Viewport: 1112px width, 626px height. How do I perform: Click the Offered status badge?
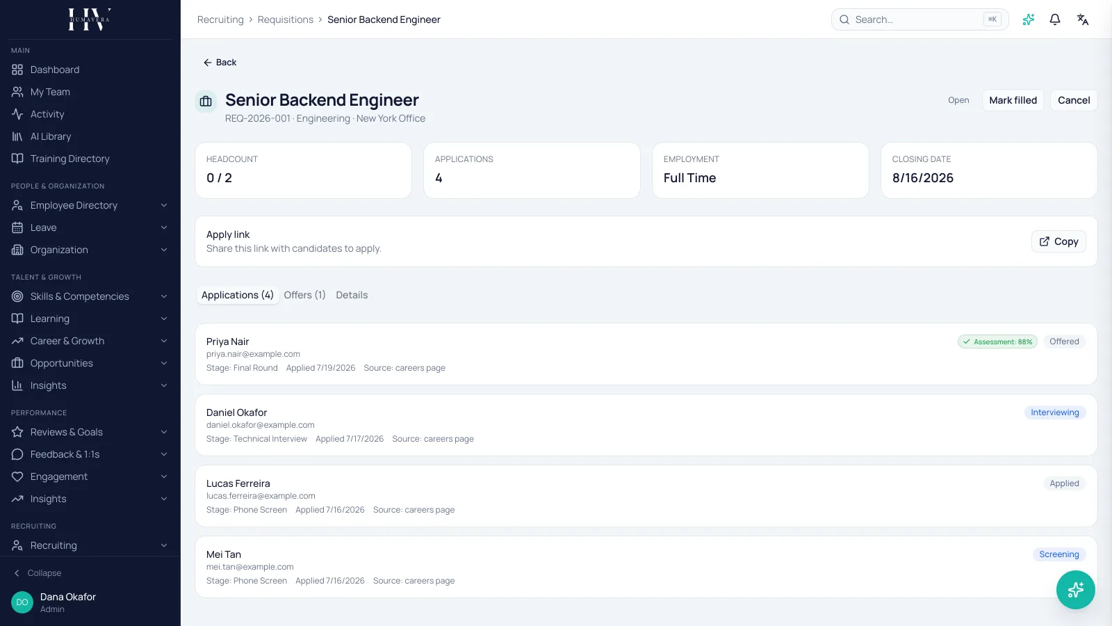pos(1064,342)
